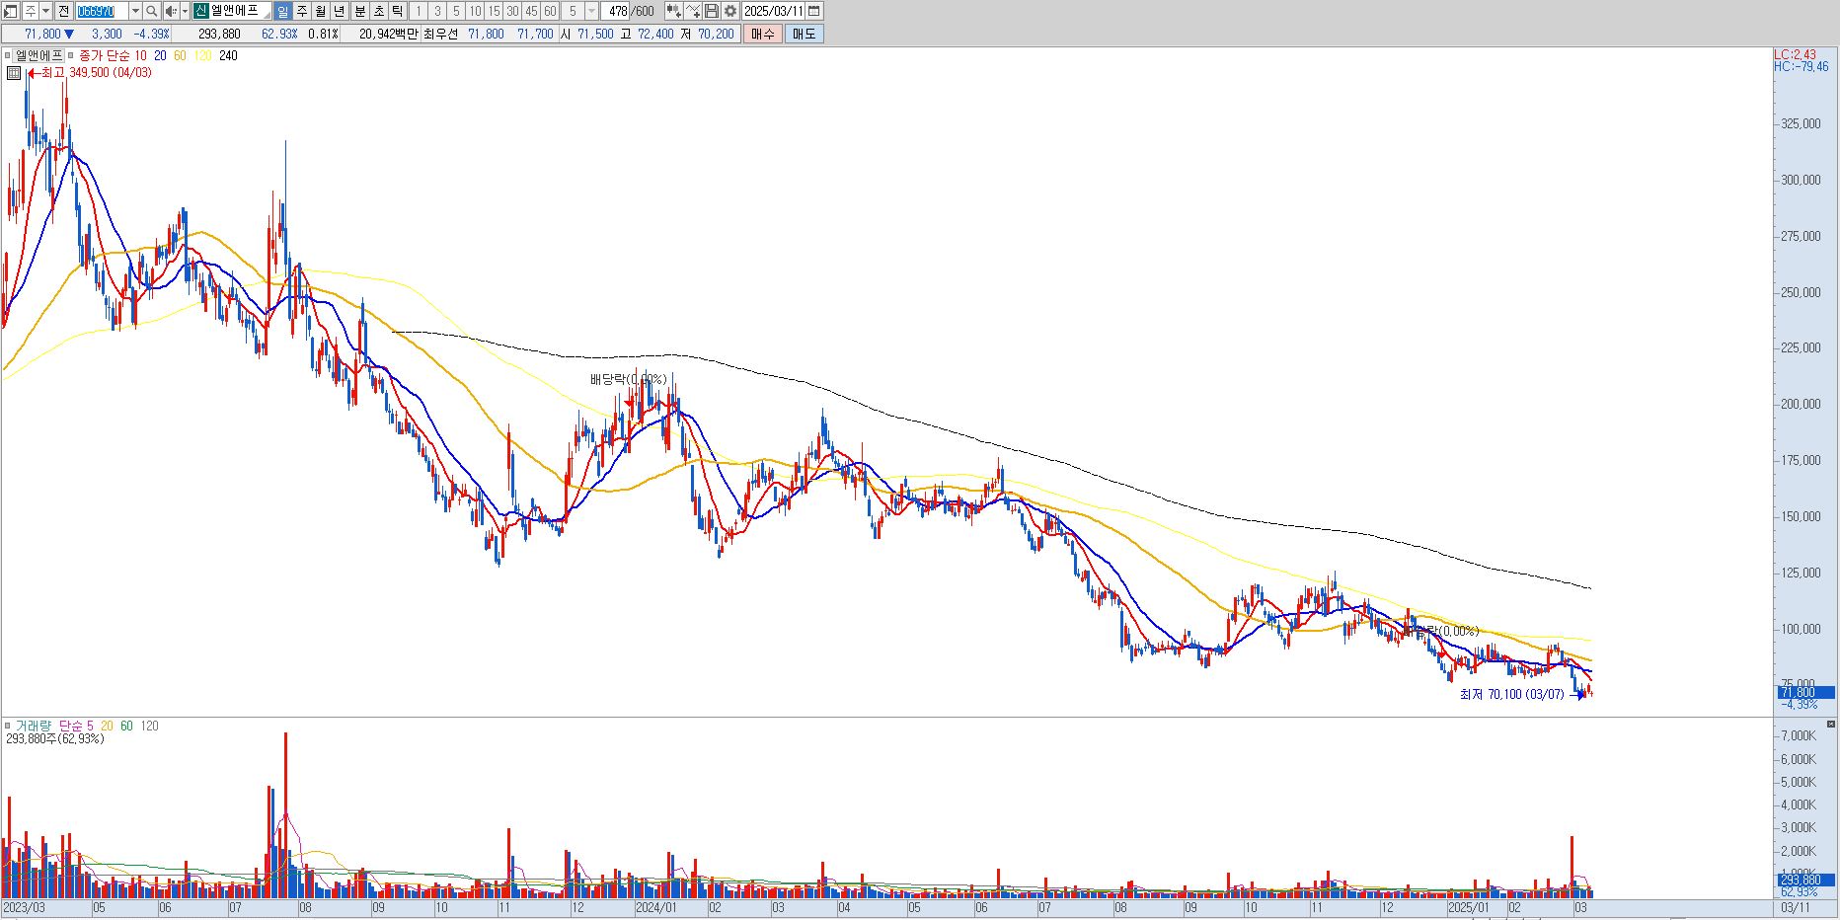This screenshot has height=920, width=1840.
Task: Click the save floppy disk icon
Action: click(x=712, y=11)
